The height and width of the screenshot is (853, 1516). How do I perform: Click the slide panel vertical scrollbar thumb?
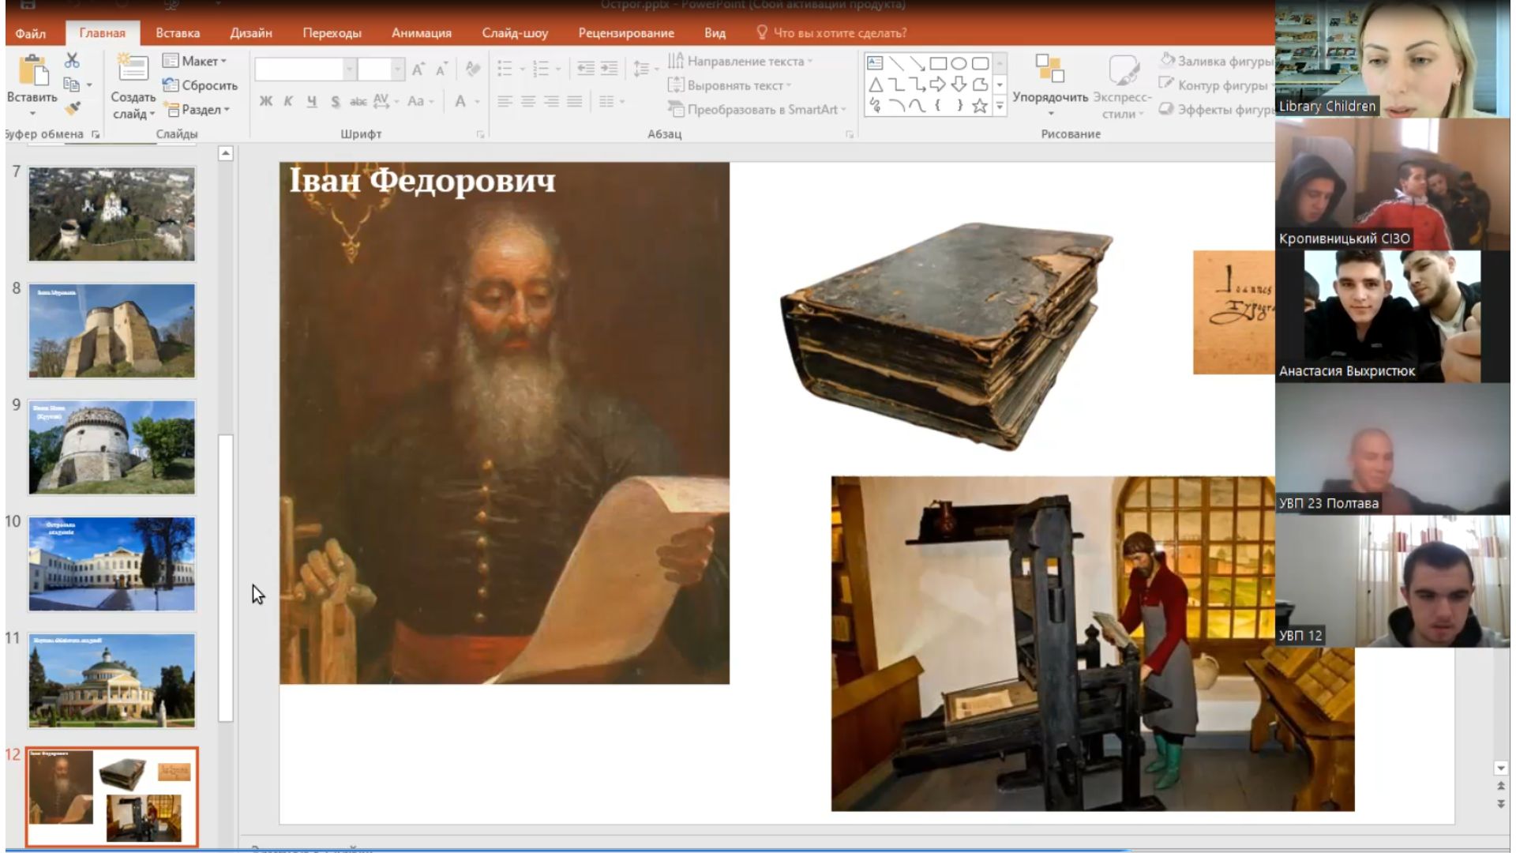pos(226,577)
